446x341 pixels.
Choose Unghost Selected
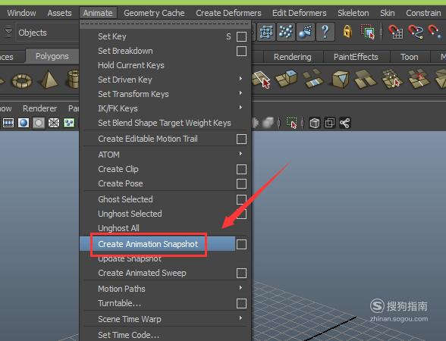pyautogui.click(x=130, y=214)
